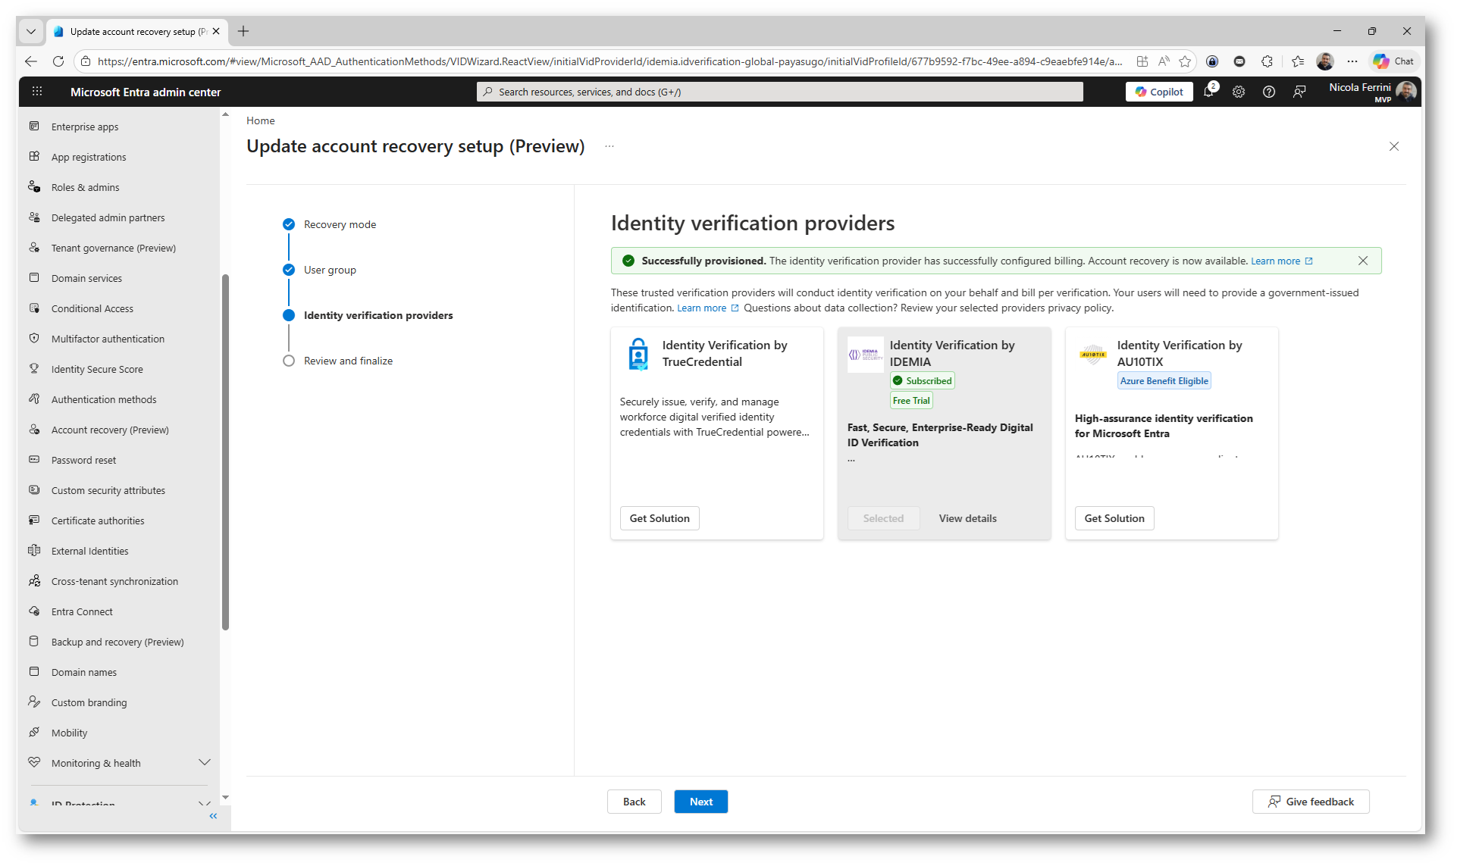Click View details for IDEMIA provider
The image size is (1457, 866).
click(967, 518)
